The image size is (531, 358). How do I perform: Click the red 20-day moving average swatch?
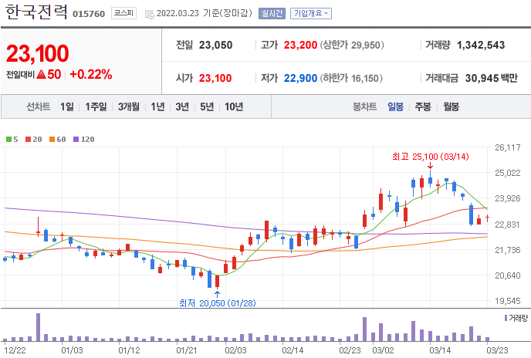pyautogui.click(x=28, y=139)
